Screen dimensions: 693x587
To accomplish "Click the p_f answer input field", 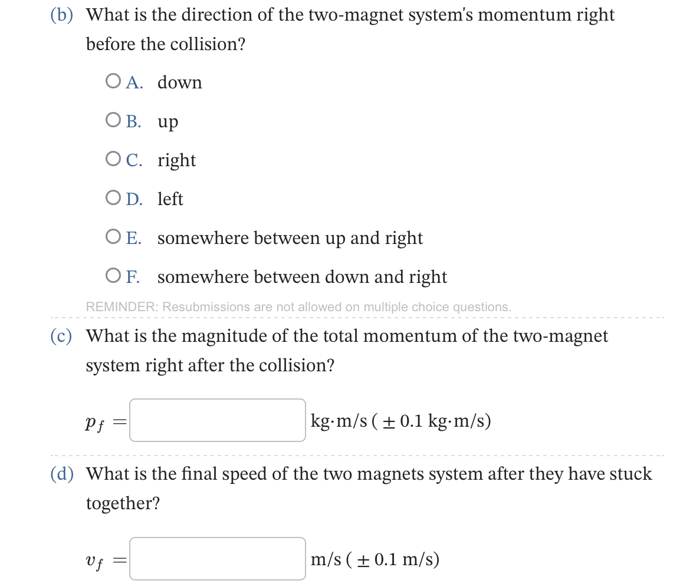I will (217, 420).
